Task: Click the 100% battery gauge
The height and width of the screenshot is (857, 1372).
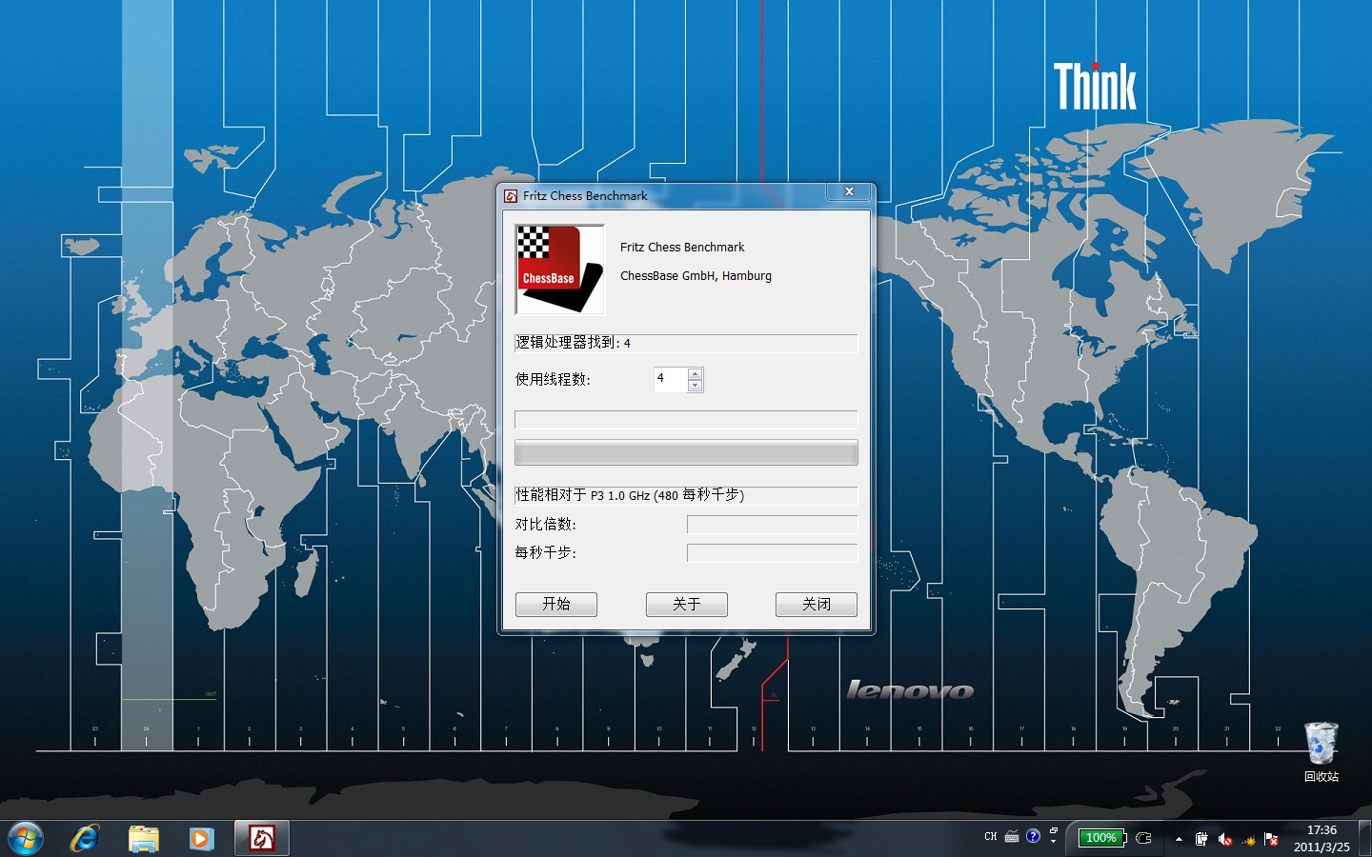Action: [1101, 838]
